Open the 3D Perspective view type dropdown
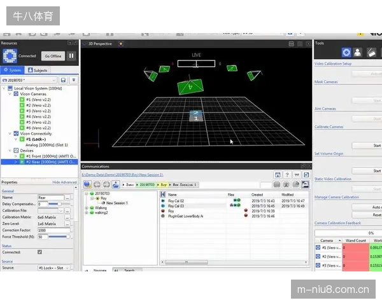 pyautogui.click(x=85, y=44)
